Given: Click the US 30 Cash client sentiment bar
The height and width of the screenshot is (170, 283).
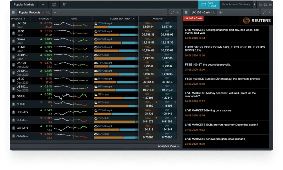Looking at the screenshot, I should [115, 35].
